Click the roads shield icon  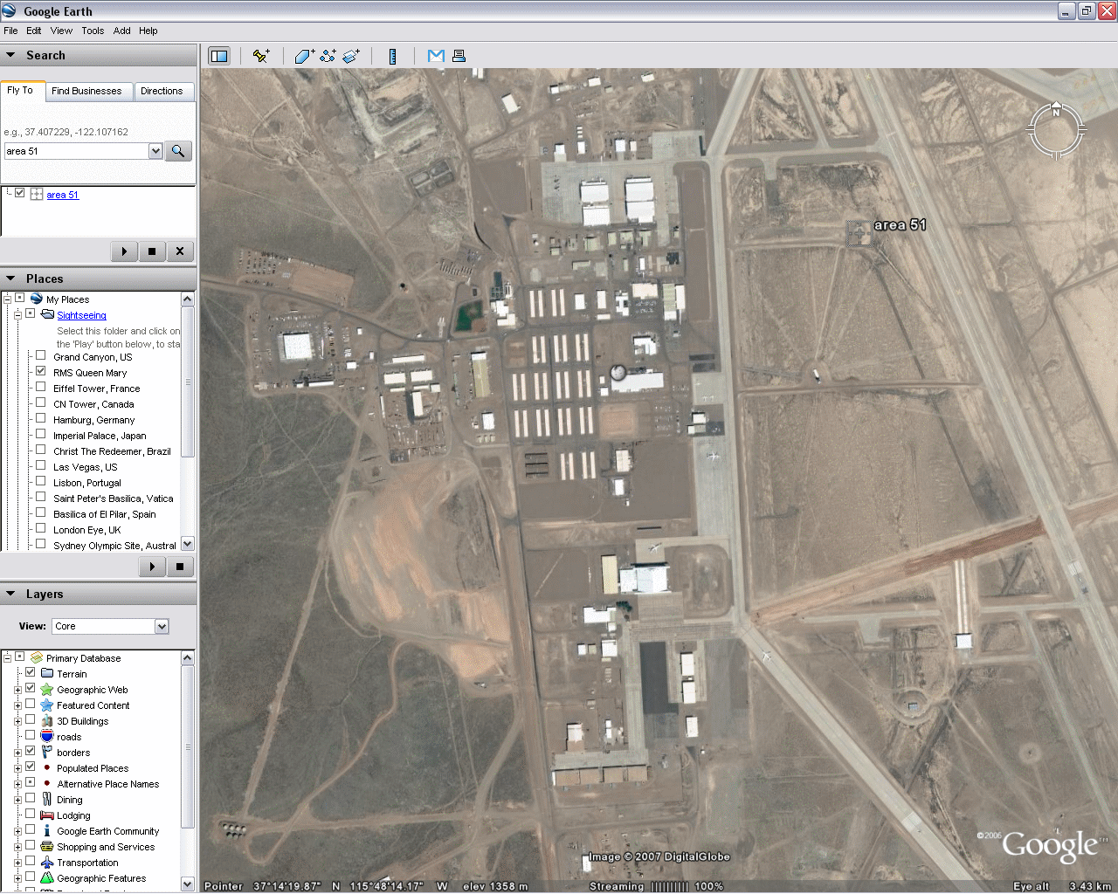(x=47, y=736)
